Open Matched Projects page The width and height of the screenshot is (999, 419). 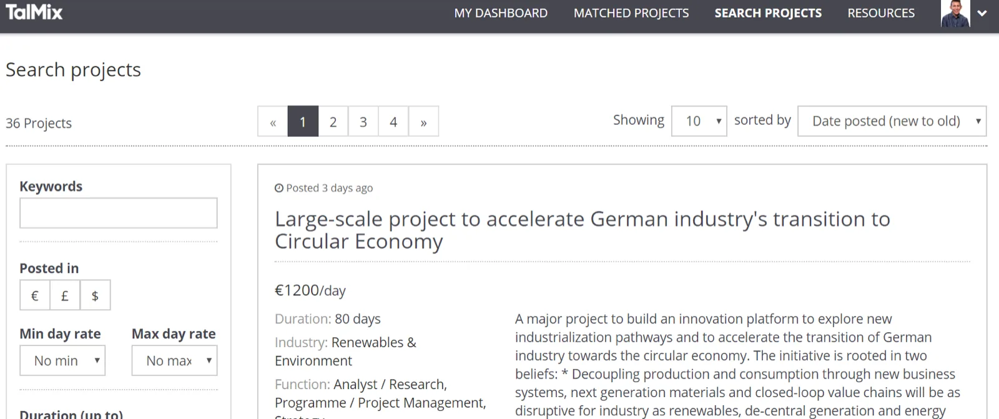click(631, 13)
